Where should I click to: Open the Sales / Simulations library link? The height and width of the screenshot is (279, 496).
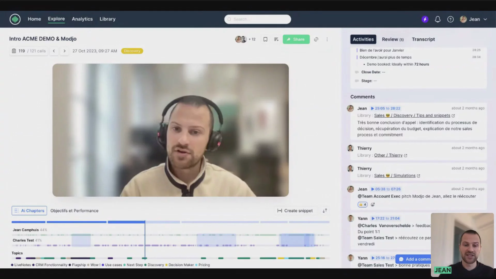coord(395,175)
